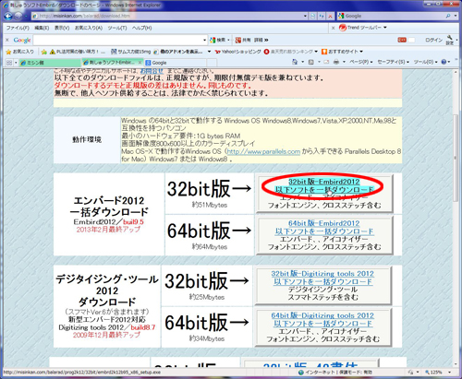Open the ファイル(F) menu

tap(18, 28)
